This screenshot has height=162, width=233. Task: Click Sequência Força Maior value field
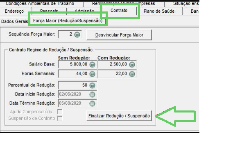(x=70, y=34)
